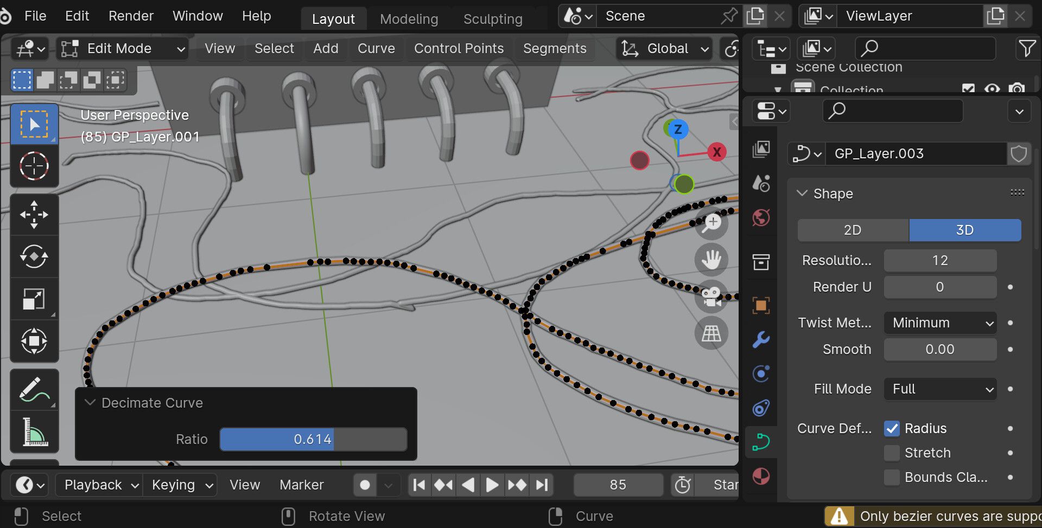Viewport: 1042px width, 528px height.
Task: Uncheck the Radius checkbox
Action: click(x=892, y=429)
